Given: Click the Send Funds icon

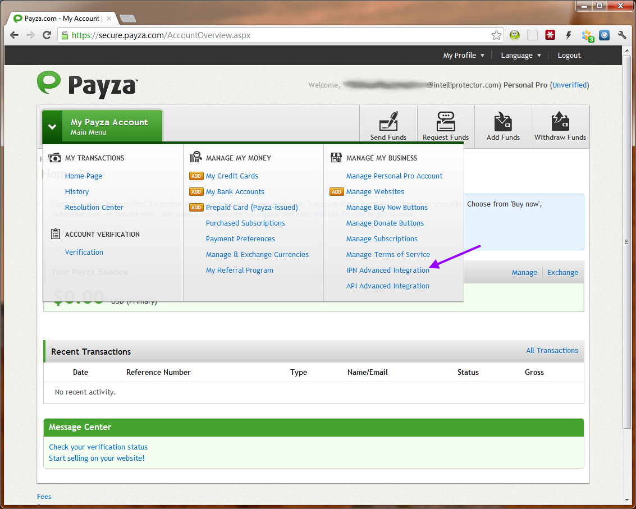Looking at the screenshot, I should pos(388,121).
